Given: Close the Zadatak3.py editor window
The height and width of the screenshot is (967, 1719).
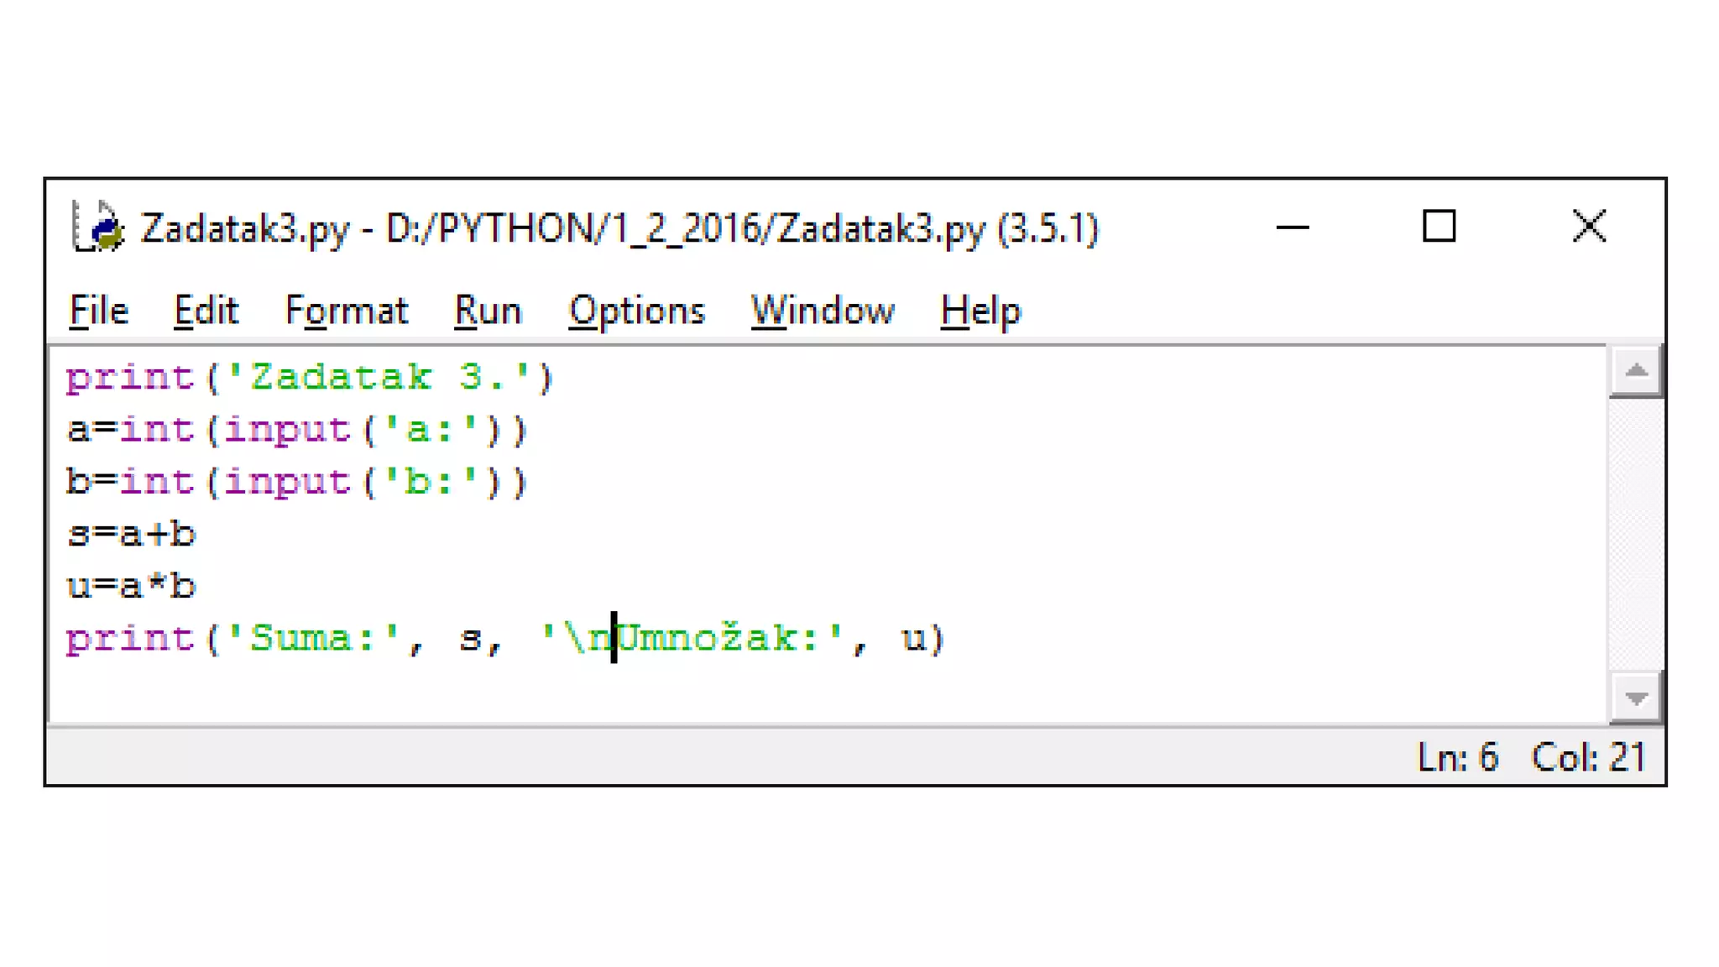Looking at the screenshot, I should point(1588,227).
